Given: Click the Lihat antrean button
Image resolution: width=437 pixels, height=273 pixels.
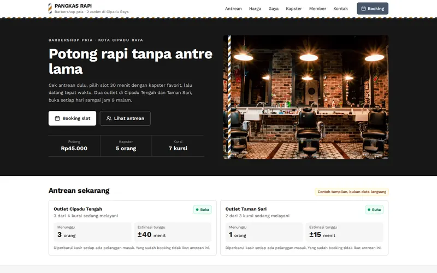Looking at the screenshot, I should tap(125, 118).
